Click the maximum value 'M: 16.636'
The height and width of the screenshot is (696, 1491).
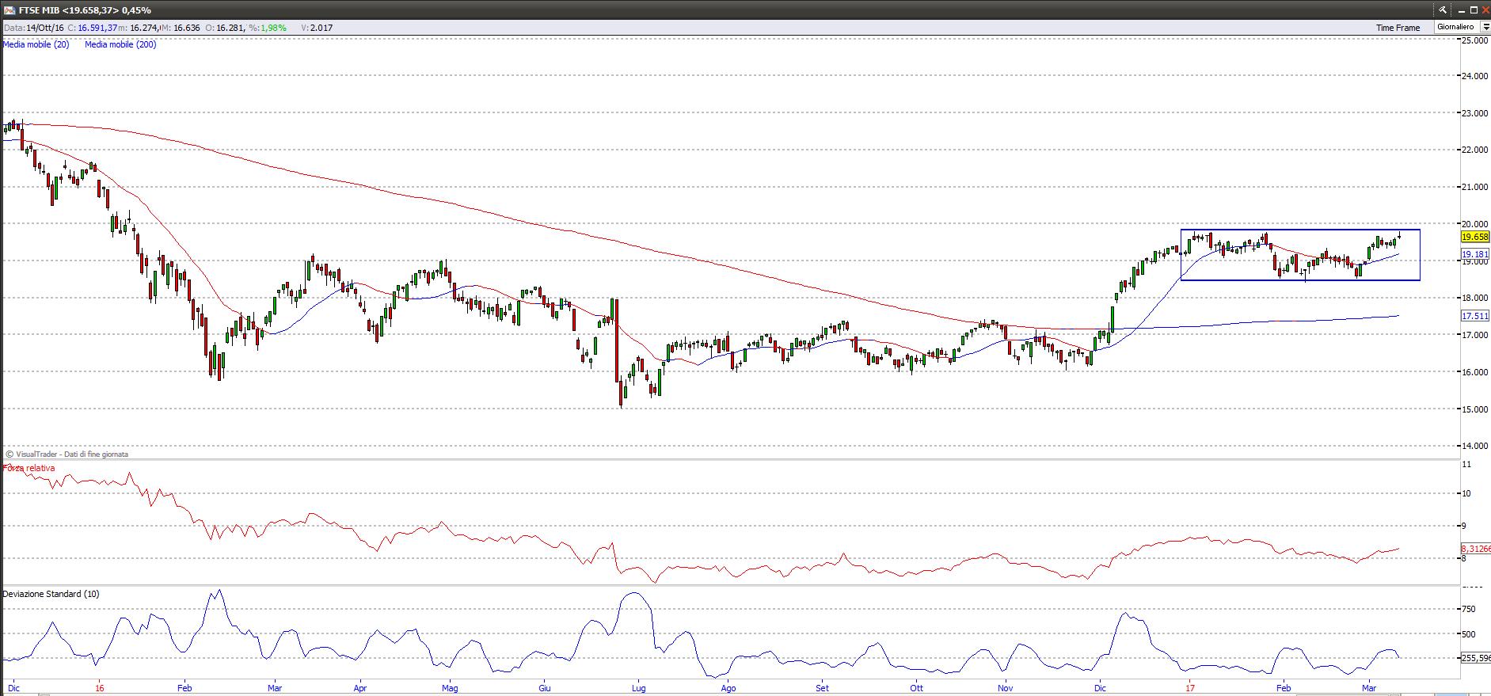[180, 28]
